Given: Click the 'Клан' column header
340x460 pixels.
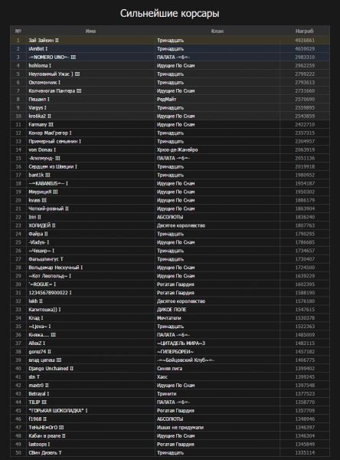Looking at the screenshot, I should [x=217, y=31].
